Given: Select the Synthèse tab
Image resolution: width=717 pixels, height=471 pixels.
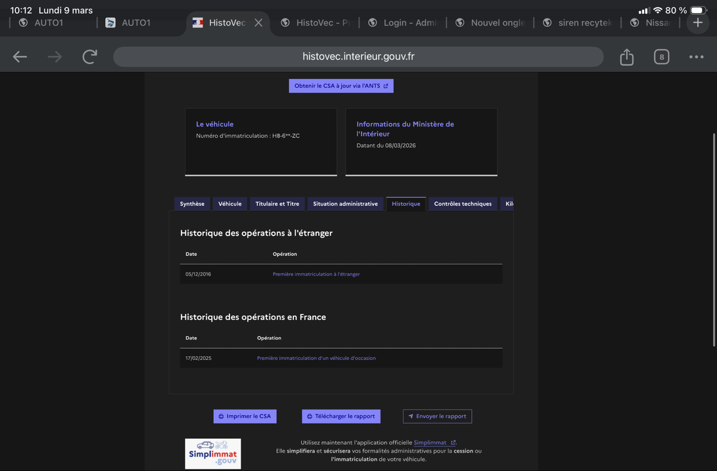Looking at the screenshot, I should (x=192, y=204).
